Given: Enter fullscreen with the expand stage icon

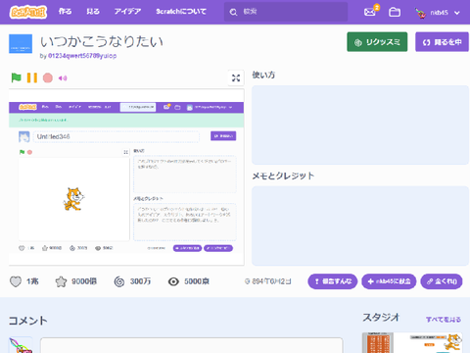Looking at the screenshot, I should (x=236, y=77).
